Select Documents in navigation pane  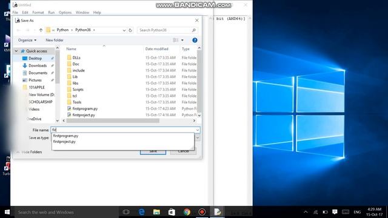38,73
